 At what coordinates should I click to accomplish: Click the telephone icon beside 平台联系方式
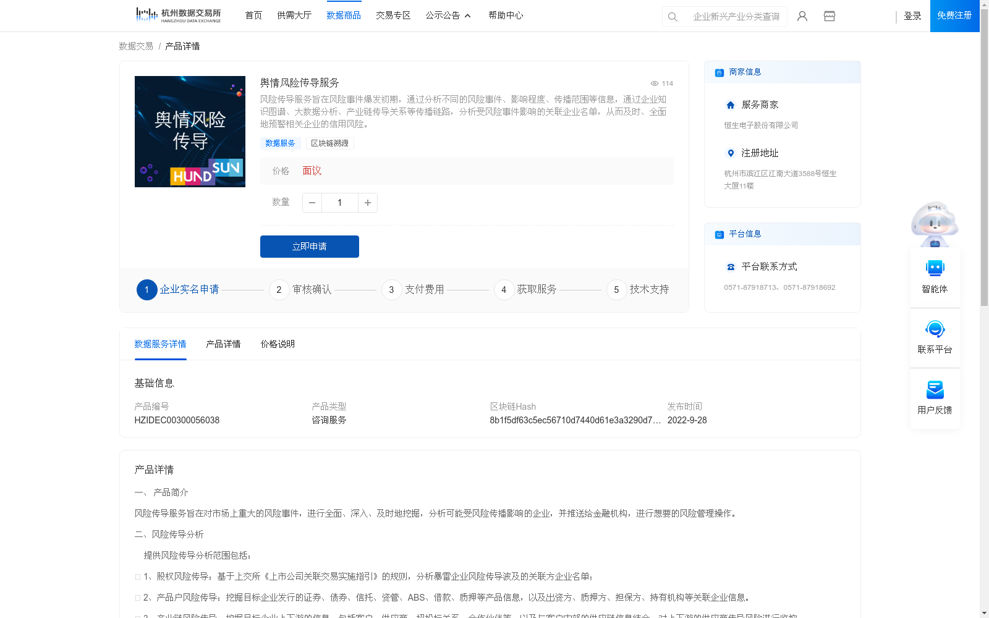731,267
